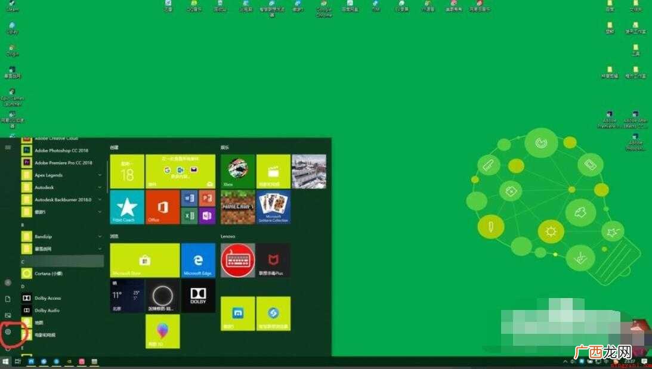This screenshot has width=652, height=369.
Task: Open the McAfee antivirus tile
Action: [x=274, y=260]
